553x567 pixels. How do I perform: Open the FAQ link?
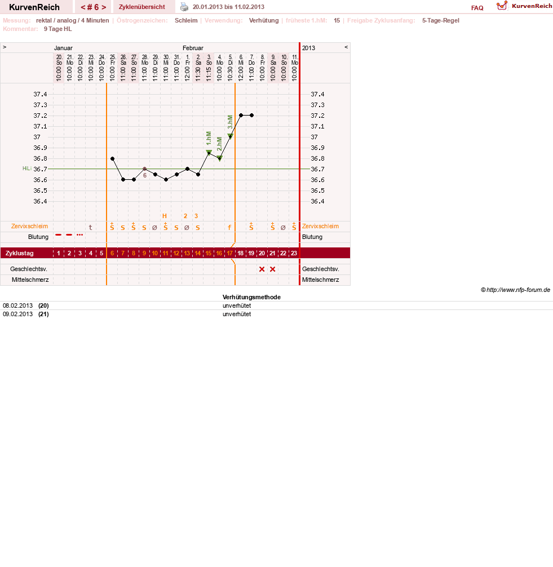[477, 8]
